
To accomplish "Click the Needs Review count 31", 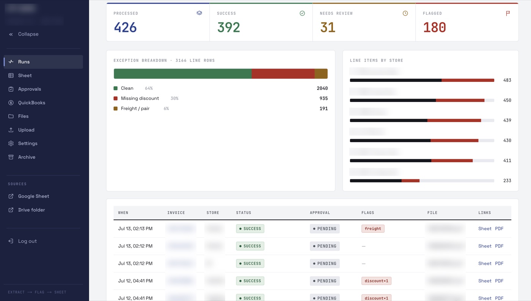I will [x=328, y=28].
